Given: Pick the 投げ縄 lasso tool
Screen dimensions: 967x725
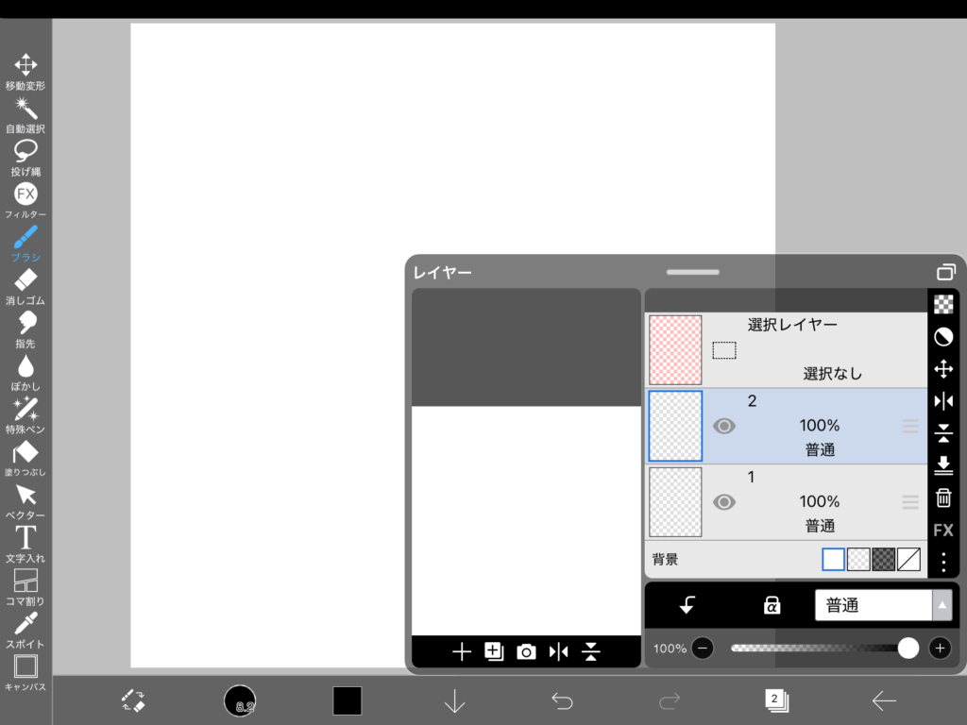Looking at the screenshot, I should tap(25, 157).
